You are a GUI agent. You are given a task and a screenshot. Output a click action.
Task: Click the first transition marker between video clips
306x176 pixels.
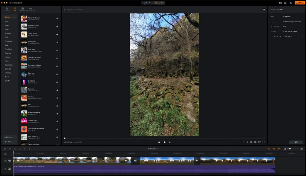(135, 161)
